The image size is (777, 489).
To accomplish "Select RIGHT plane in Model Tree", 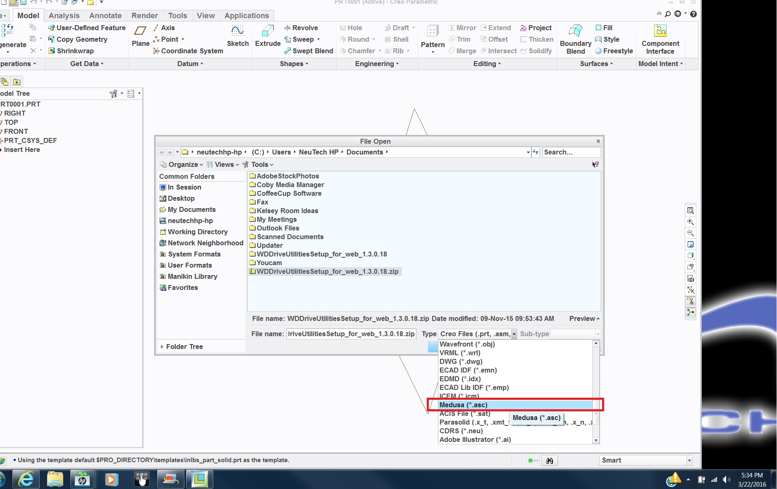I will (x=14, y=113).
